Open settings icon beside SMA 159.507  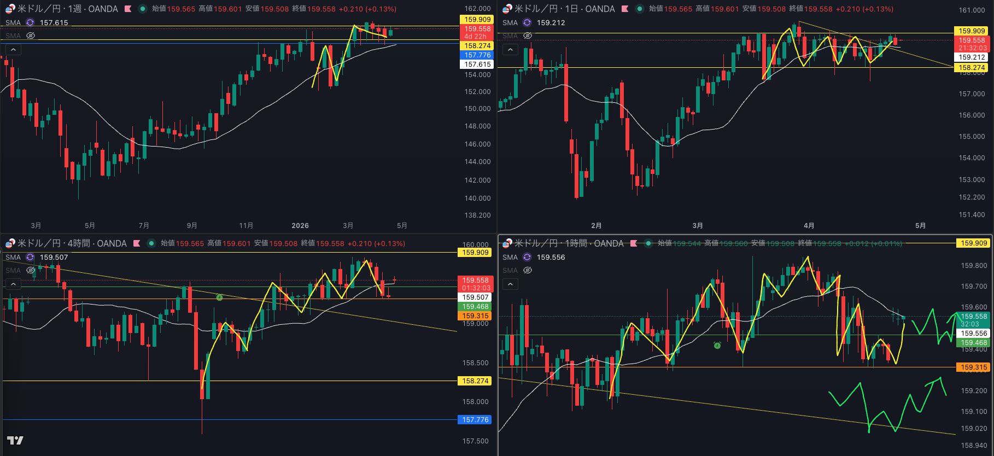click(x=30, y=257)
